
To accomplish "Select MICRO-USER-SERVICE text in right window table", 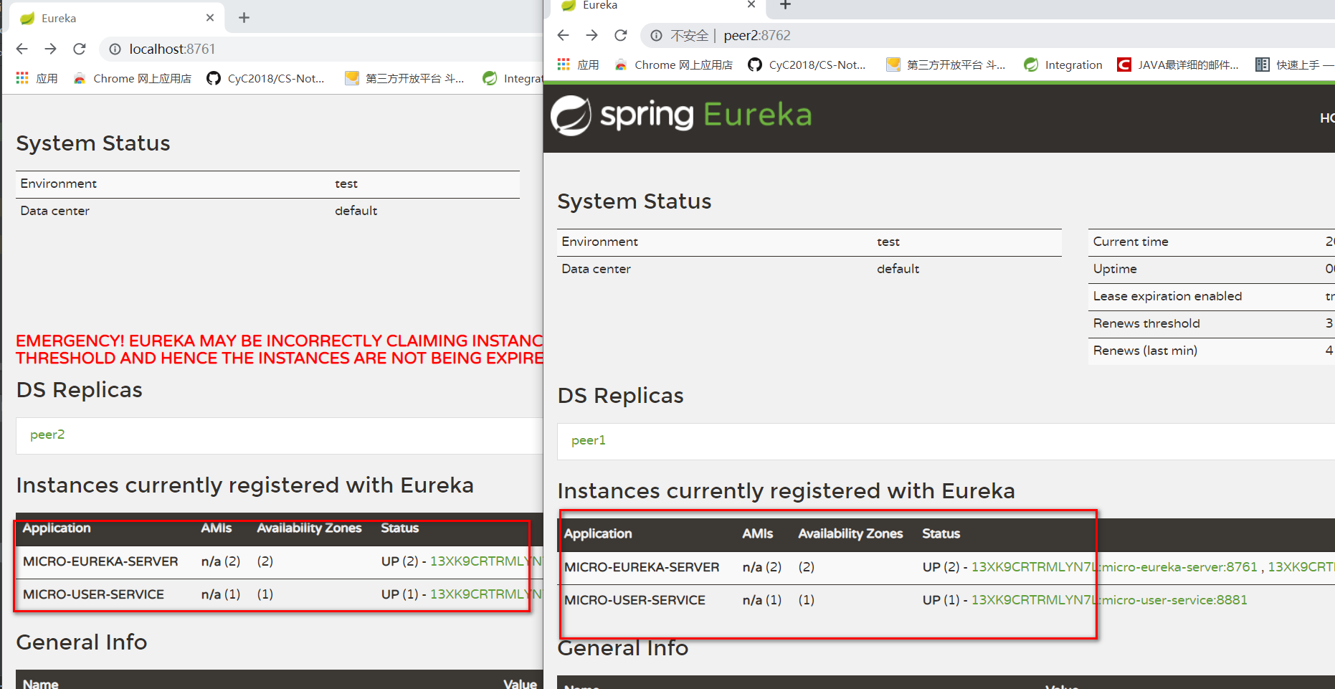I will 635,600.
